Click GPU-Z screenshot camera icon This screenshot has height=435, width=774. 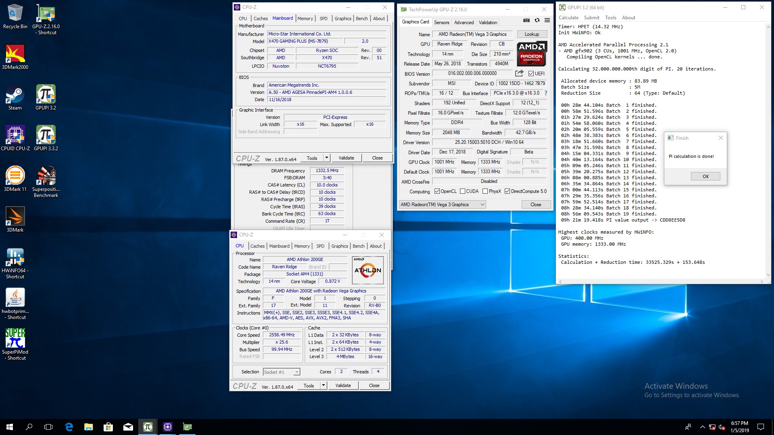click(526, 20)
